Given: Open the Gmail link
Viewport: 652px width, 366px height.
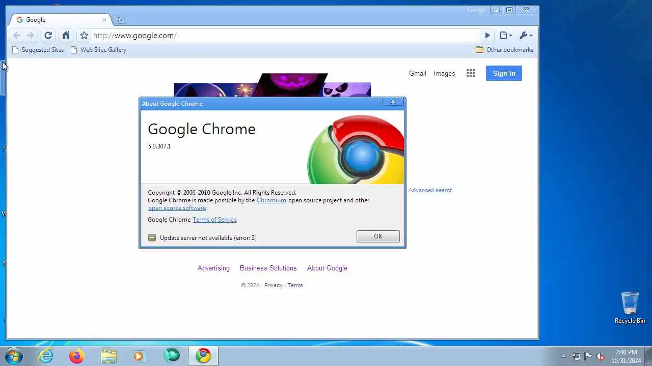Looking at the screenshot, I should 418,73.
